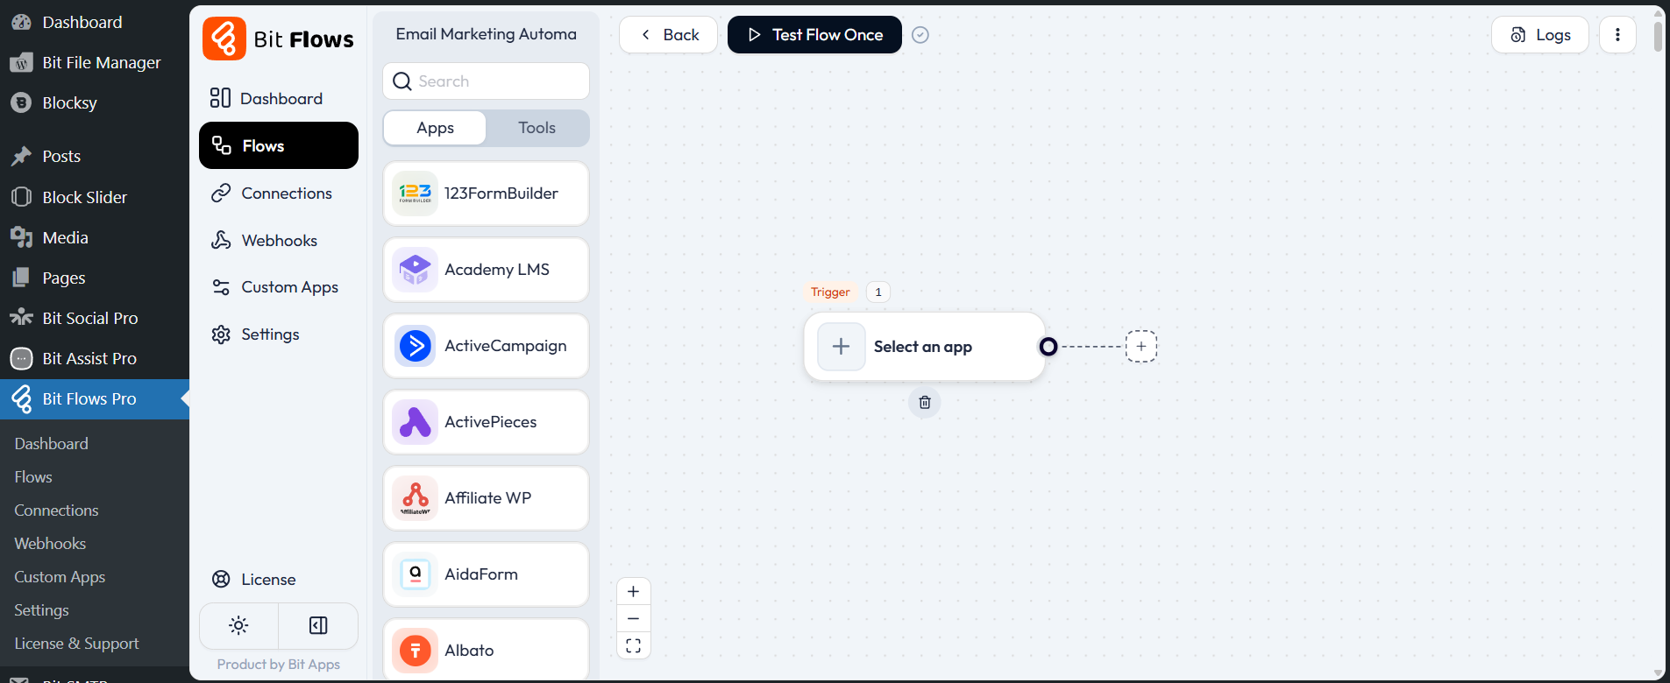
Task: Switch to the Apps tab
Action: click(435, 128)
